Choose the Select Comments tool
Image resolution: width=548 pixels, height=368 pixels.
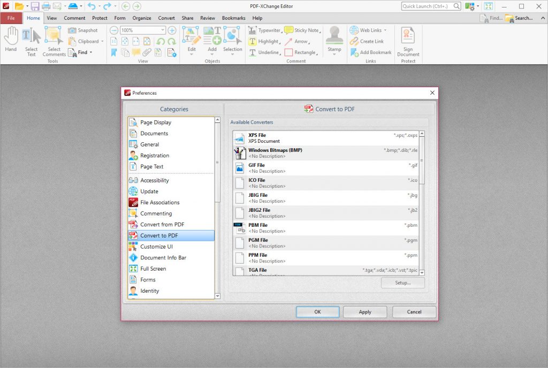pos(54,42)
